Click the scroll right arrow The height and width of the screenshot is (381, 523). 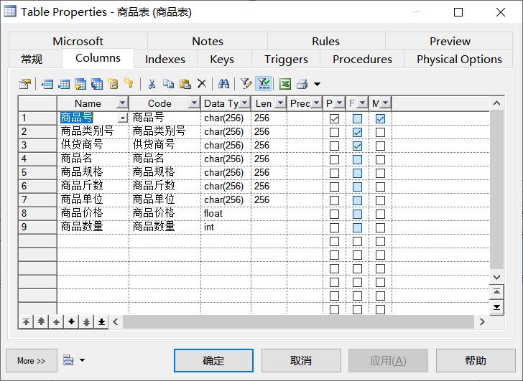pos(482,321)
